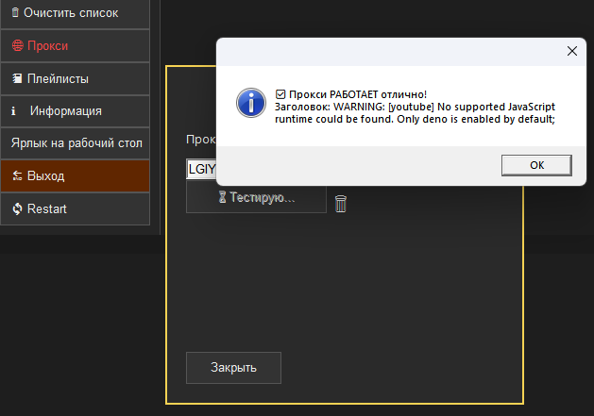The image size is (594, 416).
Task: Click the info 'i' icon next to Информация
Action: 13,111
